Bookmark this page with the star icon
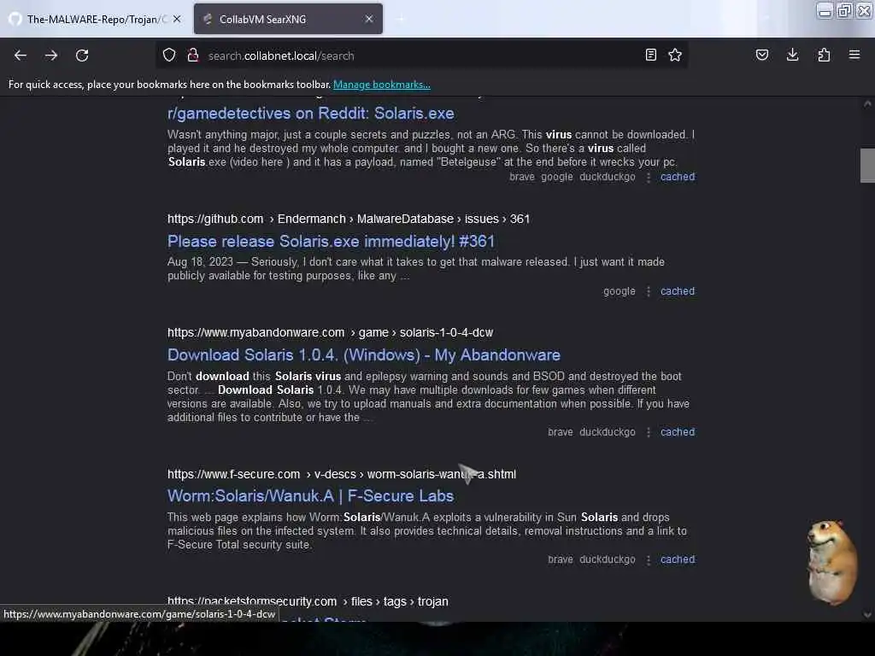The height and width of the screenshot is (656, 875). pos(675,56)
